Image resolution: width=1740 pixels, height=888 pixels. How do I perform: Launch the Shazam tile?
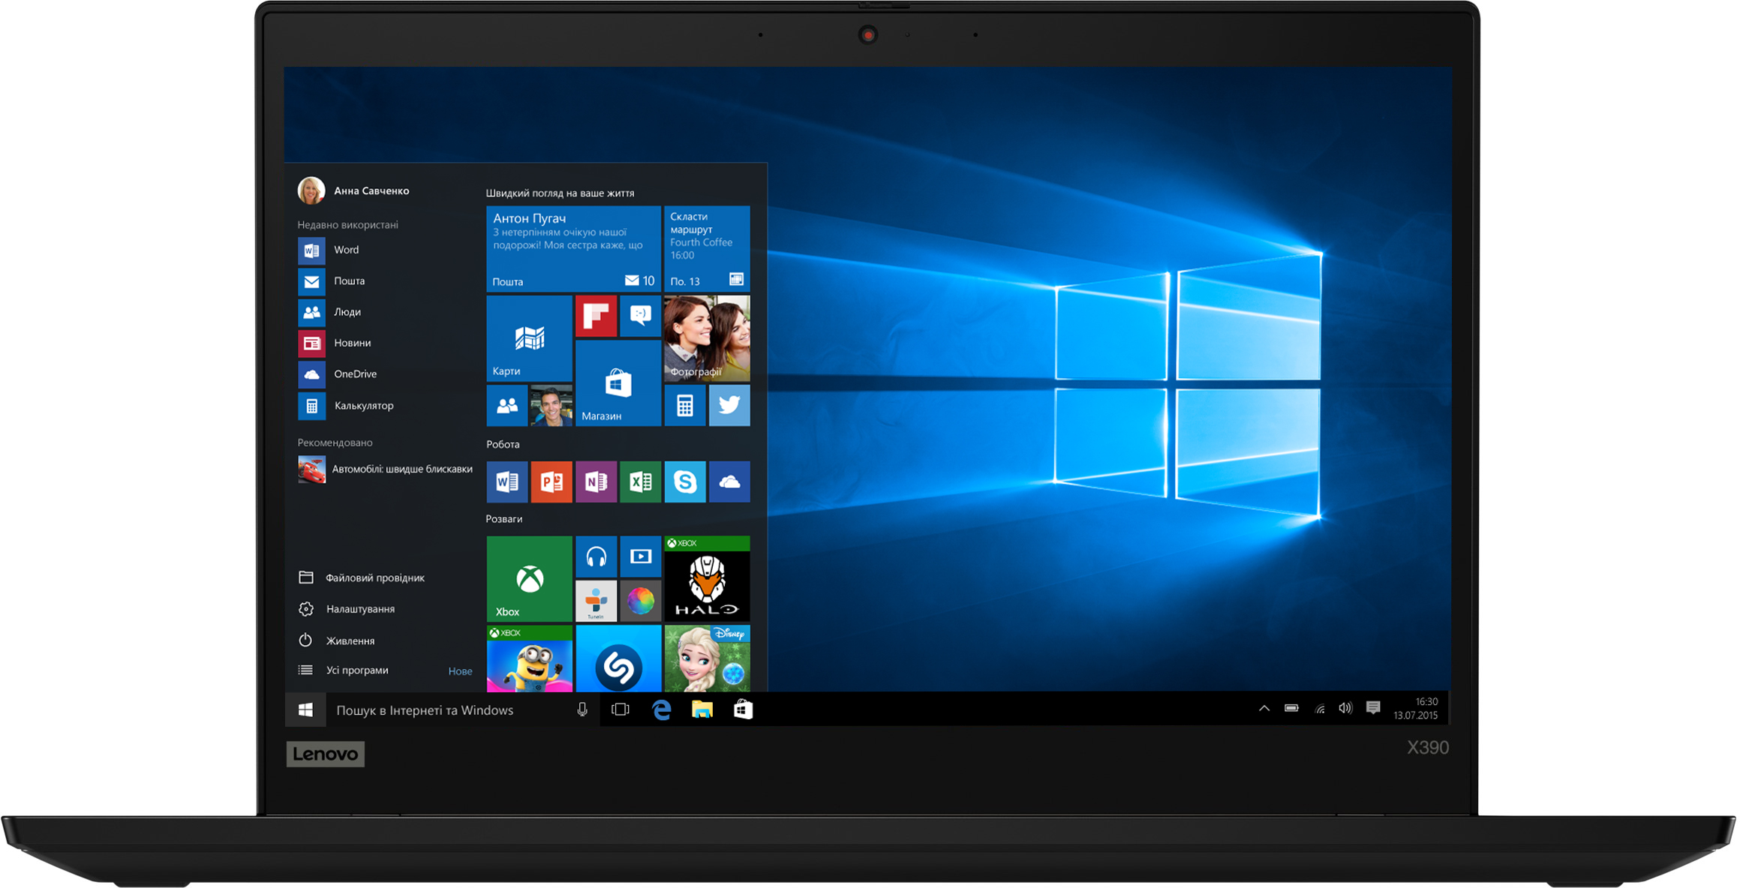618,660
